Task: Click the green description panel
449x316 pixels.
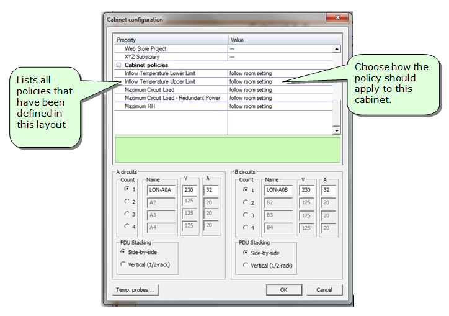Action: (227, 150)
